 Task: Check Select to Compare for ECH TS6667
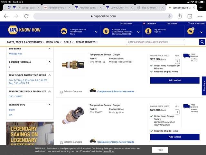pyautogui.click(x=61, y=143)
